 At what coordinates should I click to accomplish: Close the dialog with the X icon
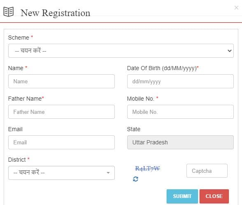click(236, 7)
